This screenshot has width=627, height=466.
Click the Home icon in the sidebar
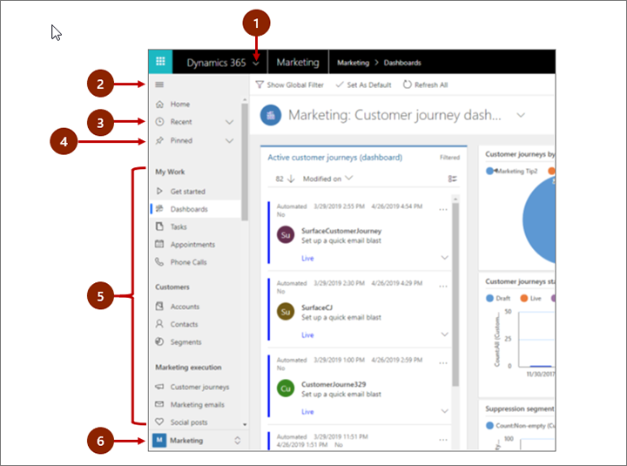tap(159, 104)
